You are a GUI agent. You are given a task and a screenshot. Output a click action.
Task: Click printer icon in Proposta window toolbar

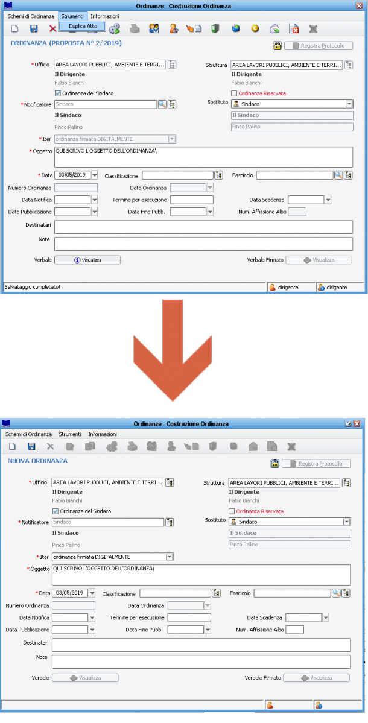coord(134,28)
